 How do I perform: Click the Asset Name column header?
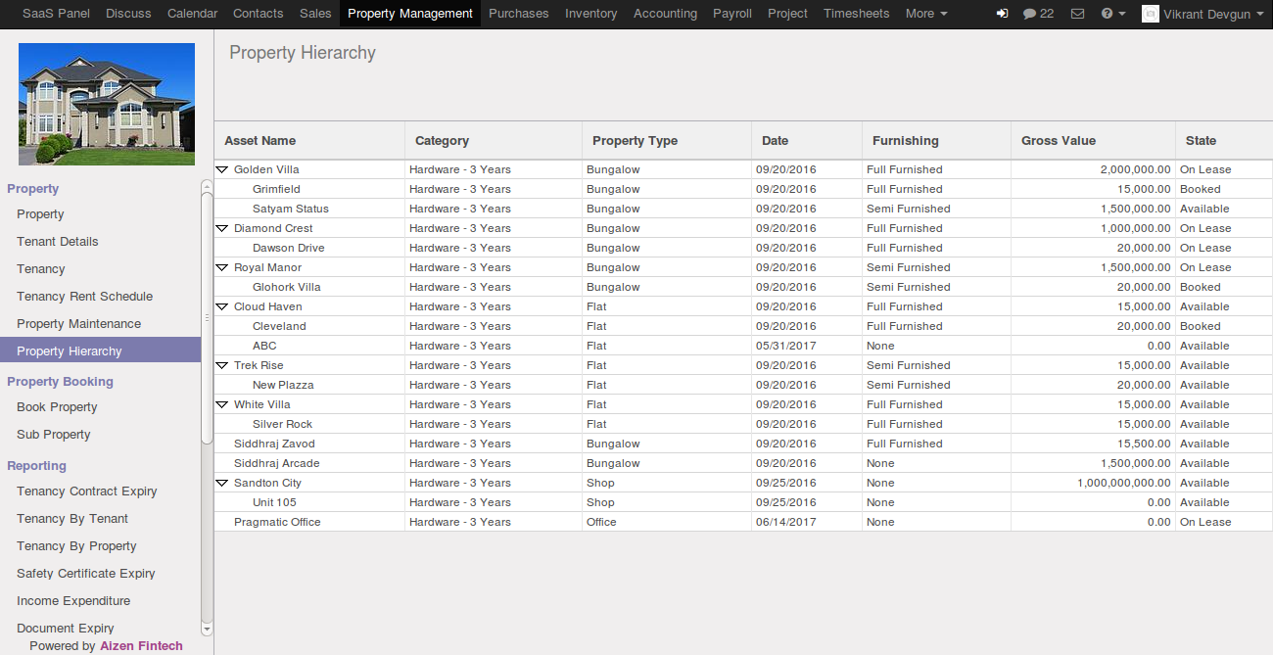pyautogui.click(x=309, y=141)
